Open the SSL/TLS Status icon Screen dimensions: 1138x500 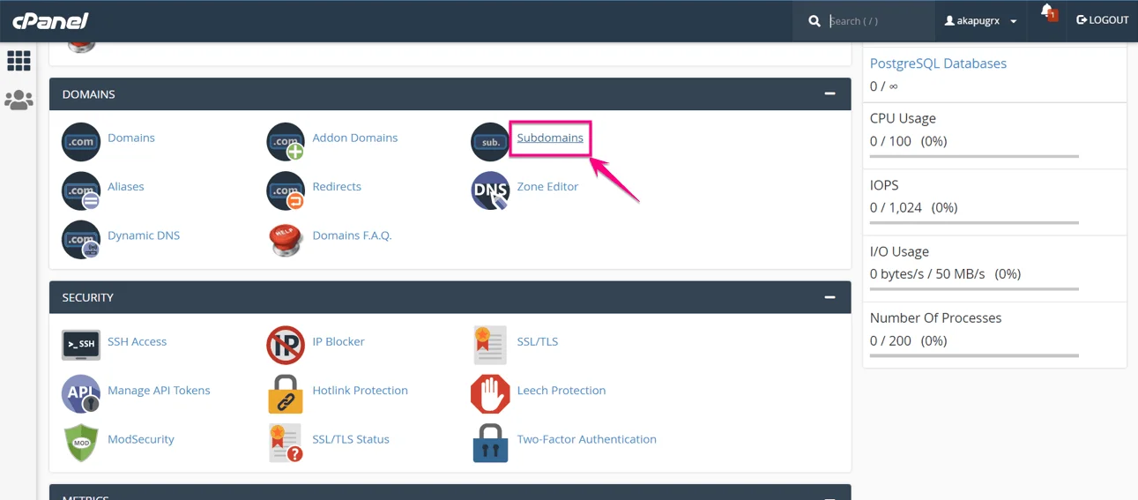[x=286, y=442]
